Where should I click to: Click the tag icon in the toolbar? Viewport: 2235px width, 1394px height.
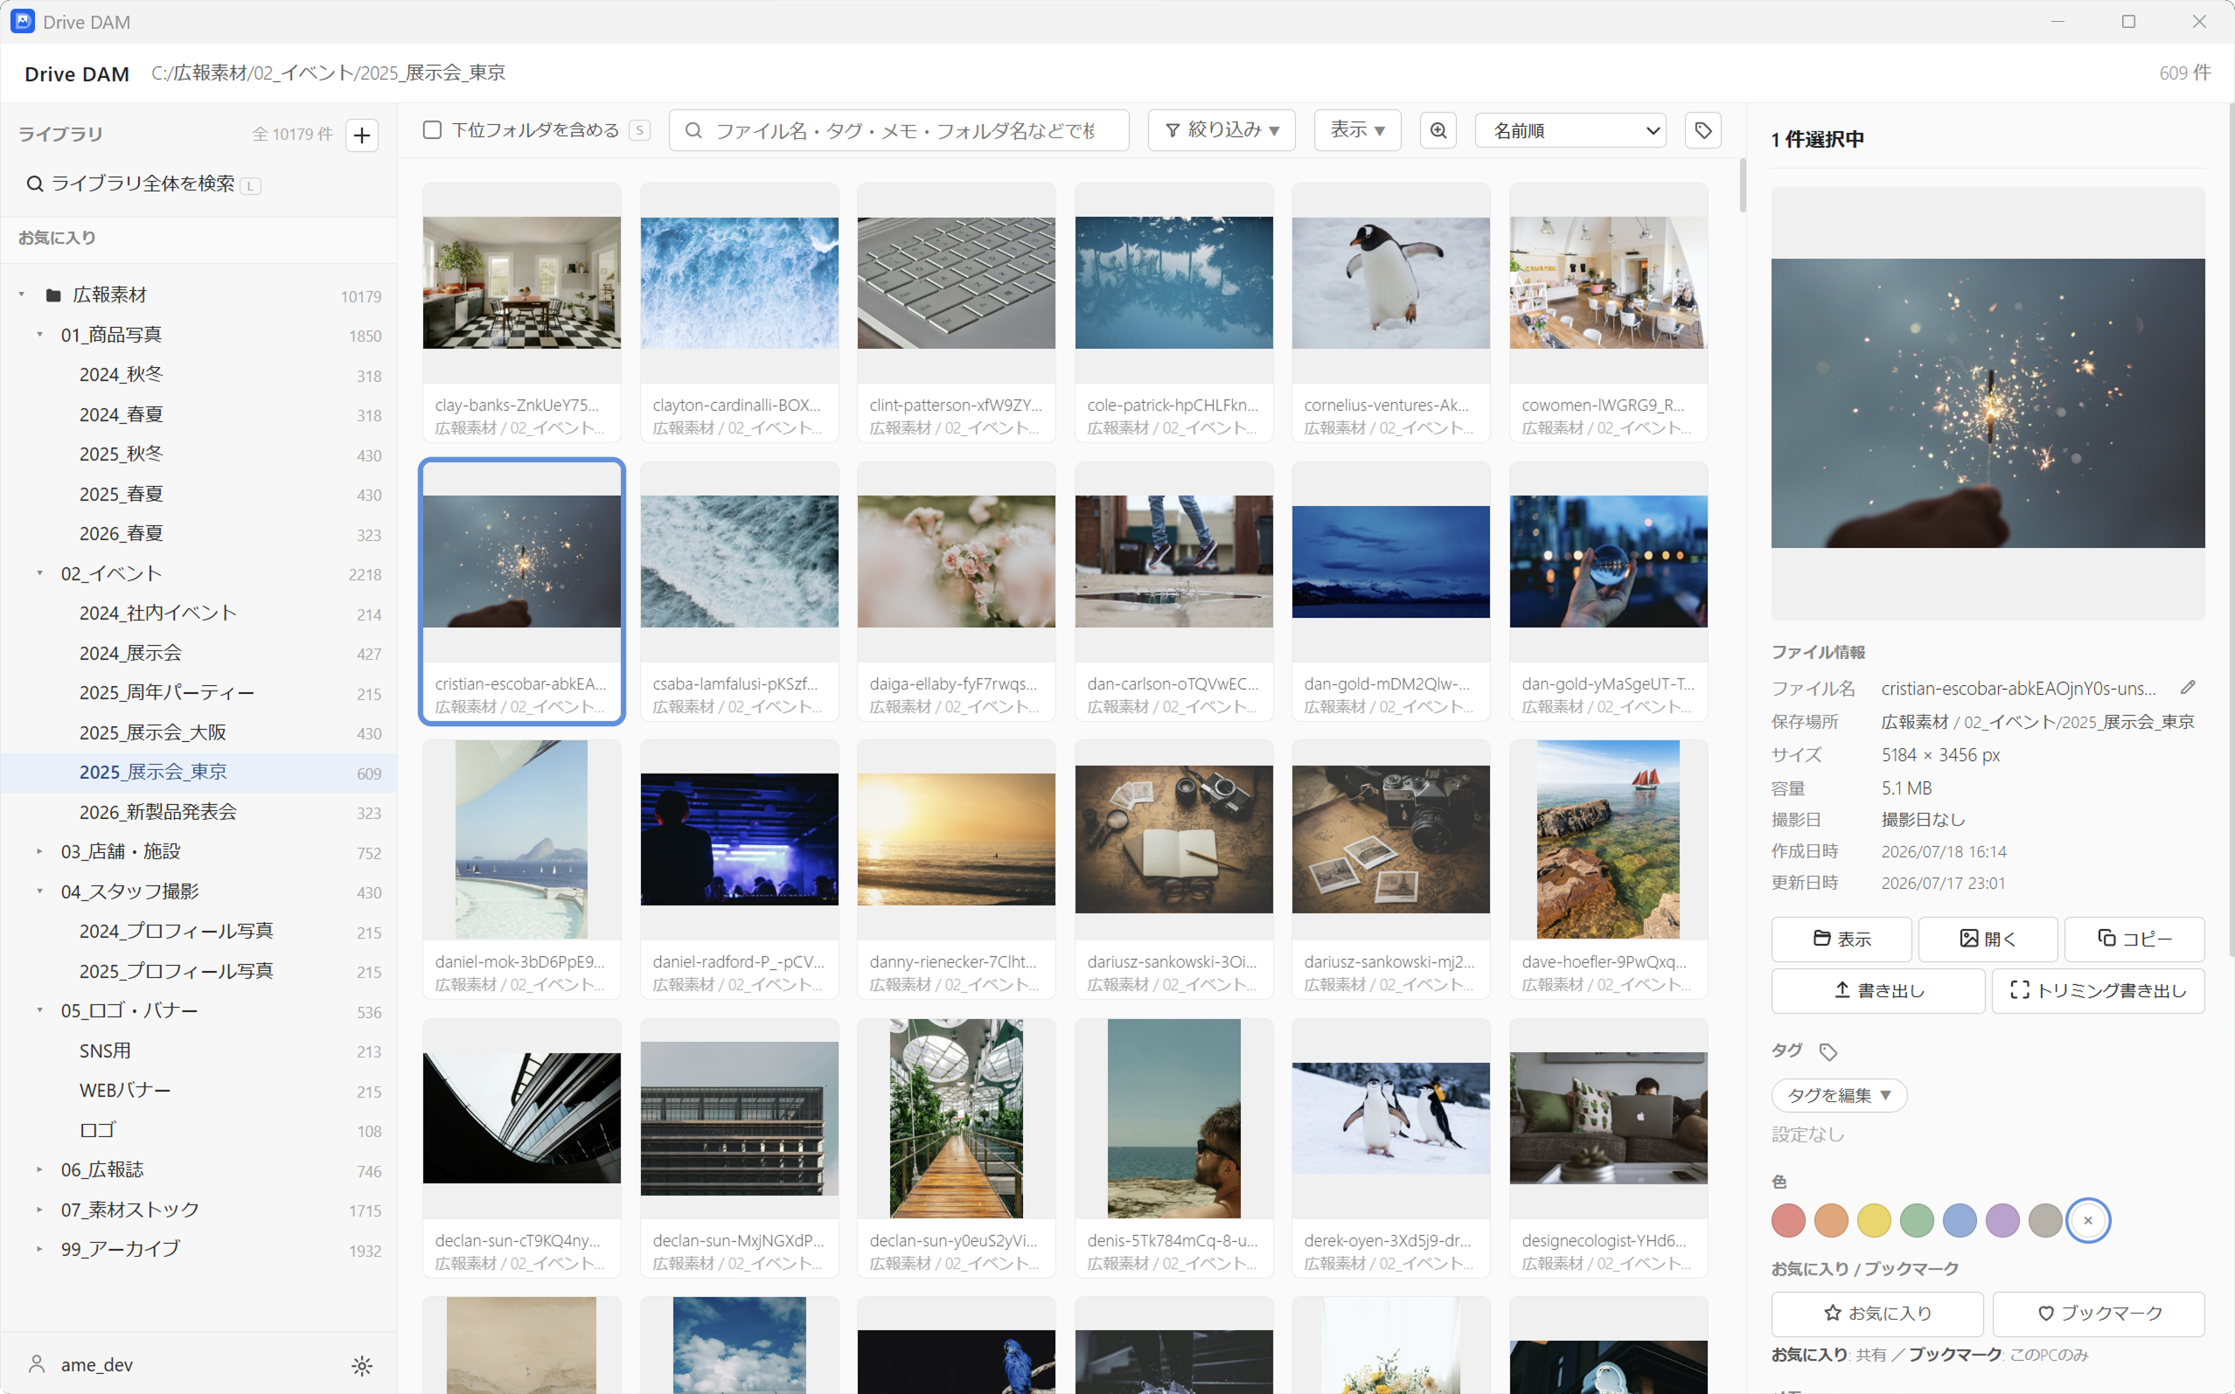1702,130
